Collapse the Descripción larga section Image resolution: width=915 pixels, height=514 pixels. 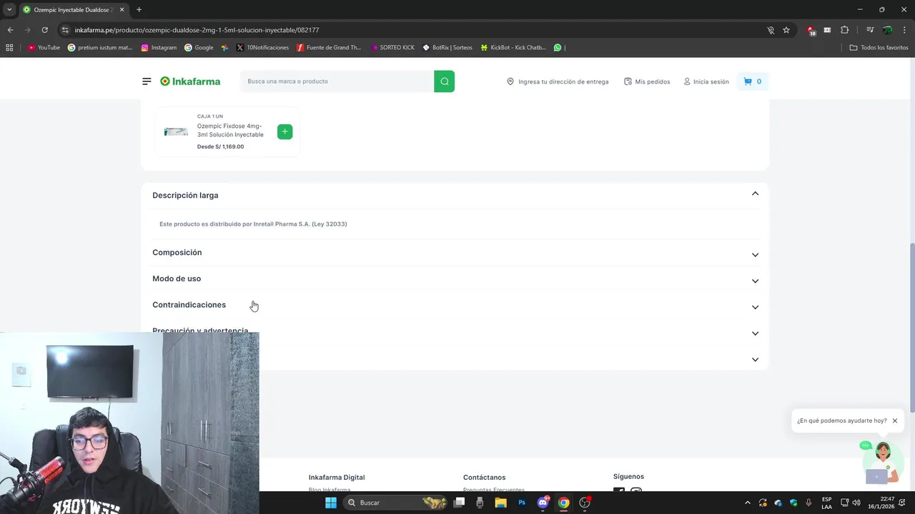755,194
